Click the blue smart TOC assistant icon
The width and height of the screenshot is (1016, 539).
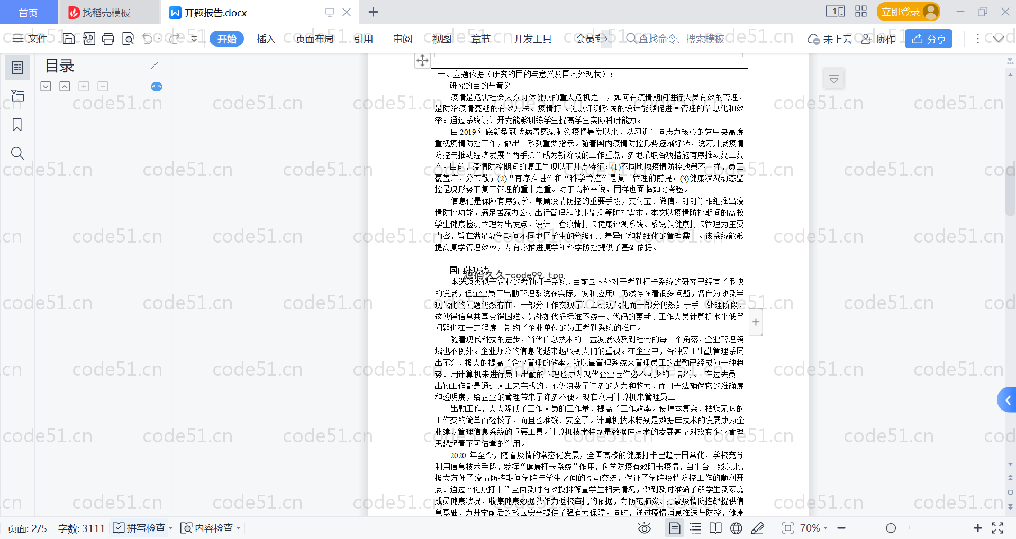tap(157, 87)
